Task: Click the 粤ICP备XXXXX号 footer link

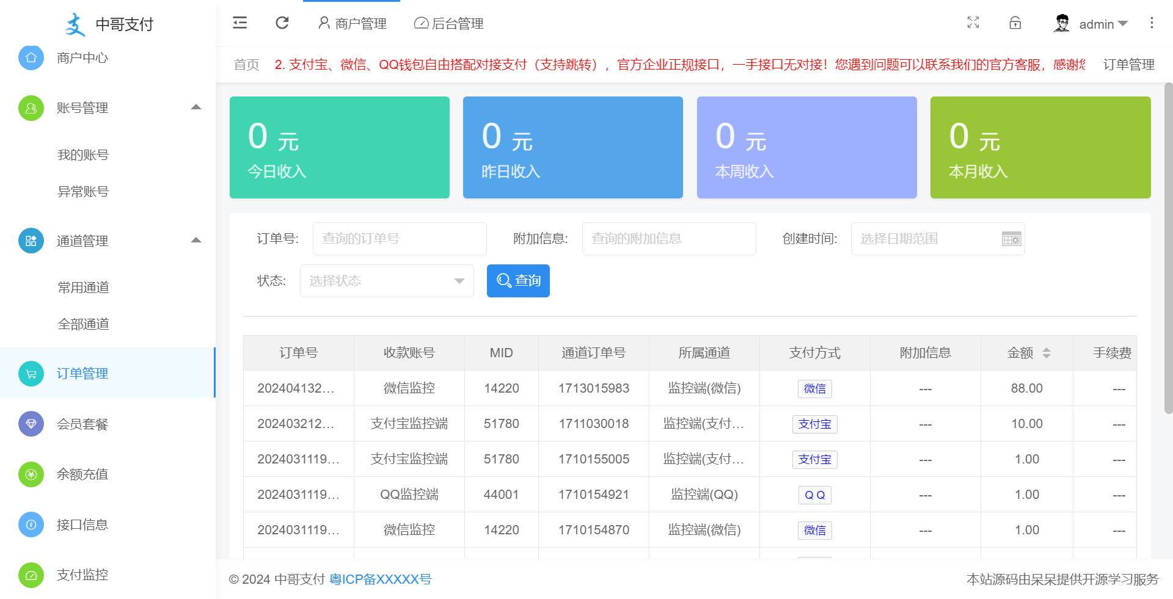Action: tap(381, 579)
